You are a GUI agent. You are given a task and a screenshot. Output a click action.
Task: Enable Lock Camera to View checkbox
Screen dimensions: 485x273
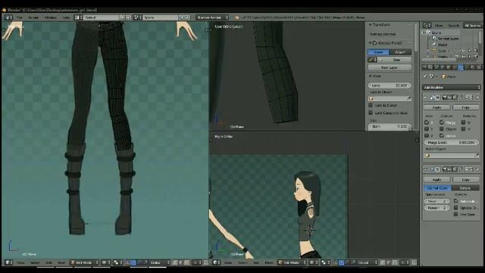(371, 113)
